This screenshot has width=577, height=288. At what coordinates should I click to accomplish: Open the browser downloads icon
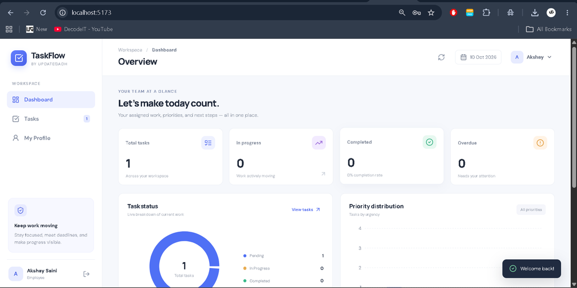535,12
